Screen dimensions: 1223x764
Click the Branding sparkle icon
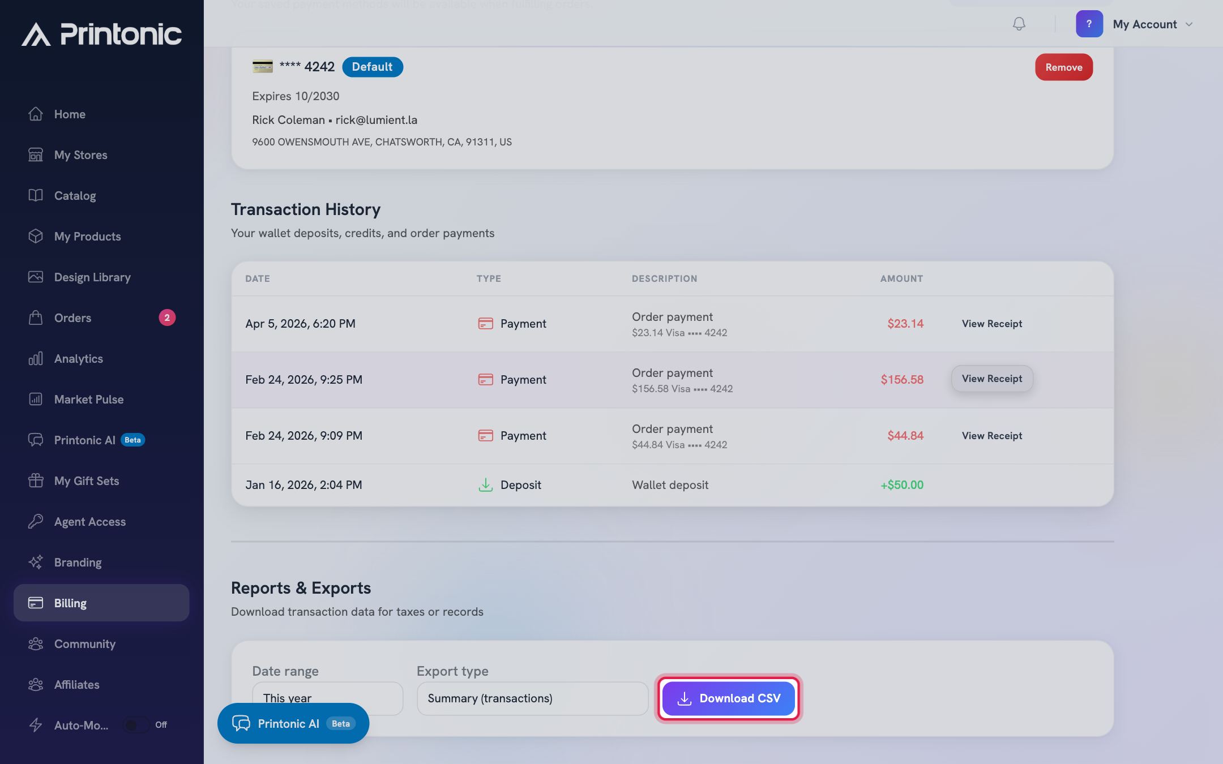36,562
